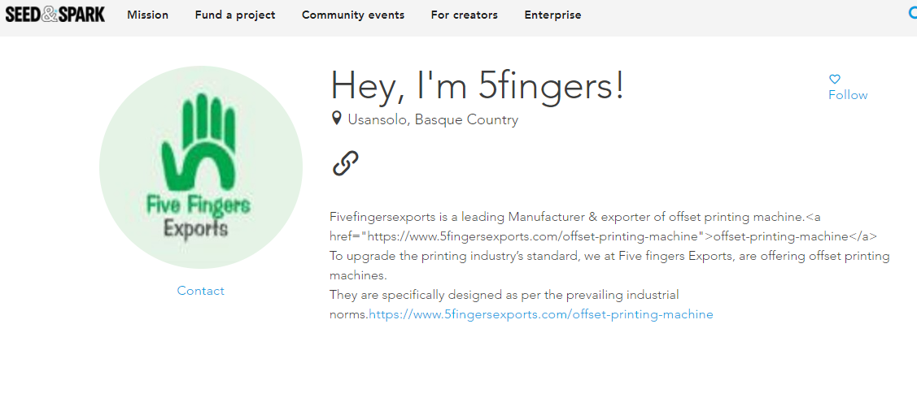Select For creators in navigation
This screenshot has width=917, height=402.
point(464,15)
